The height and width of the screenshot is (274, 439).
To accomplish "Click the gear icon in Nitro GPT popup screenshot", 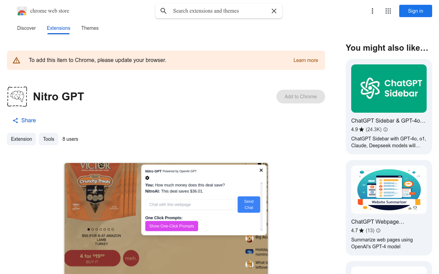I will [147, 178].
